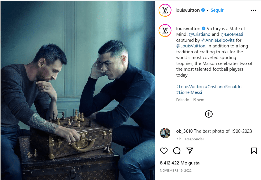
Task: Like the post with the heart icon
Action: click(164, 151)
